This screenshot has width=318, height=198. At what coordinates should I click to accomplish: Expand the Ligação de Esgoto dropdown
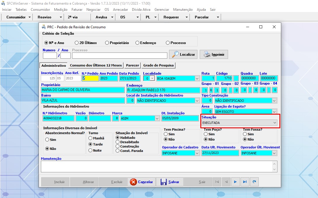(x=274, y=112)
